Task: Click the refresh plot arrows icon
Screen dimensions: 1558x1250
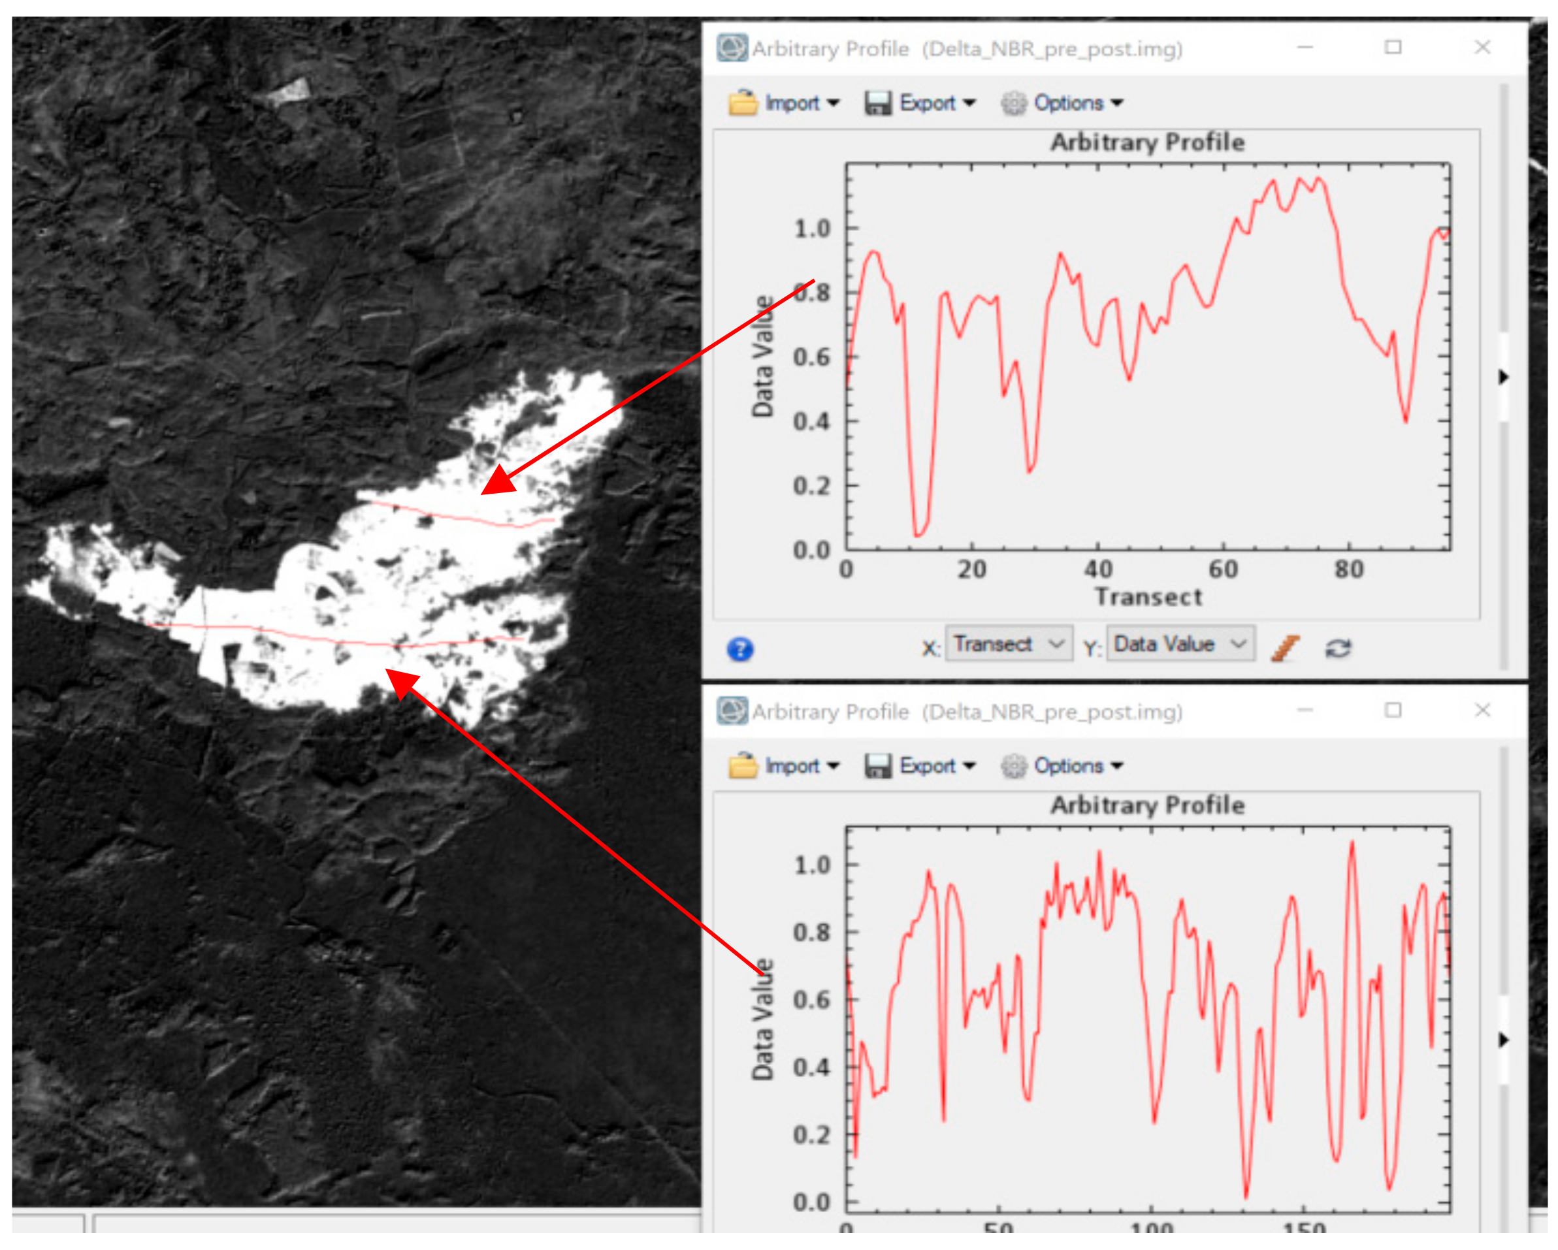Action: (1338, 648)
